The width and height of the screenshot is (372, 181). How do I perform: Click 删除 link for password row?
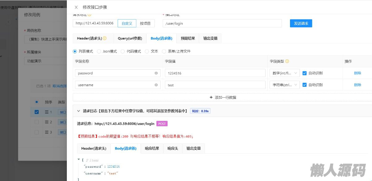coord(357,73)
